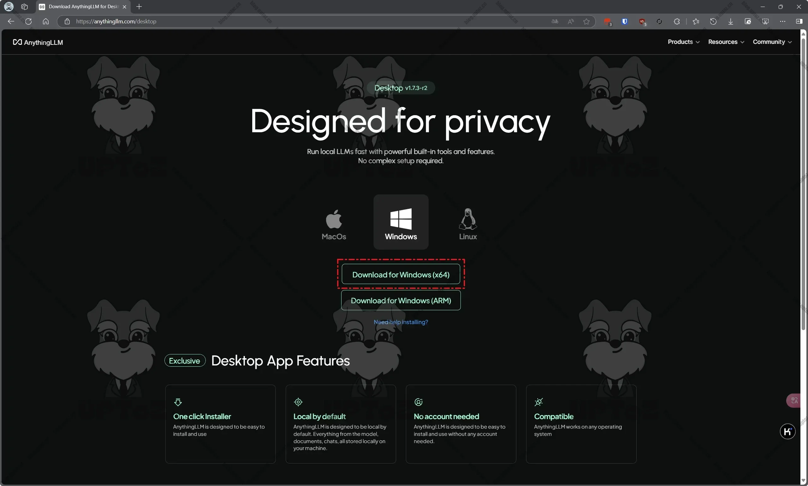The height and width of the screenshot is (486, 808).
Task: Click Download for Windows (ARM)
Action: pyautogui.click(x=401, y=300)
